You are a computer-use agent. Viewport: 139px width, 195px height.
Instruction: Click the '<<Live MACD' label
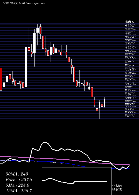click(x=117, y=188)
